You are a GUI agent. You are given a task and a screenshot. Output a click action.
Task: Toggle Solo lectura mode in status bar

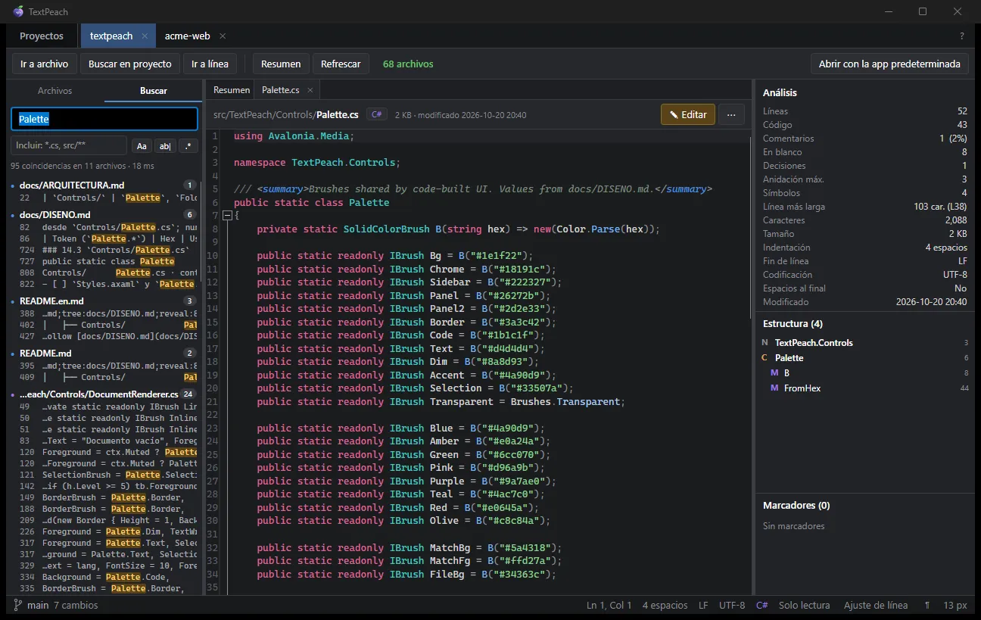[804, 606]
